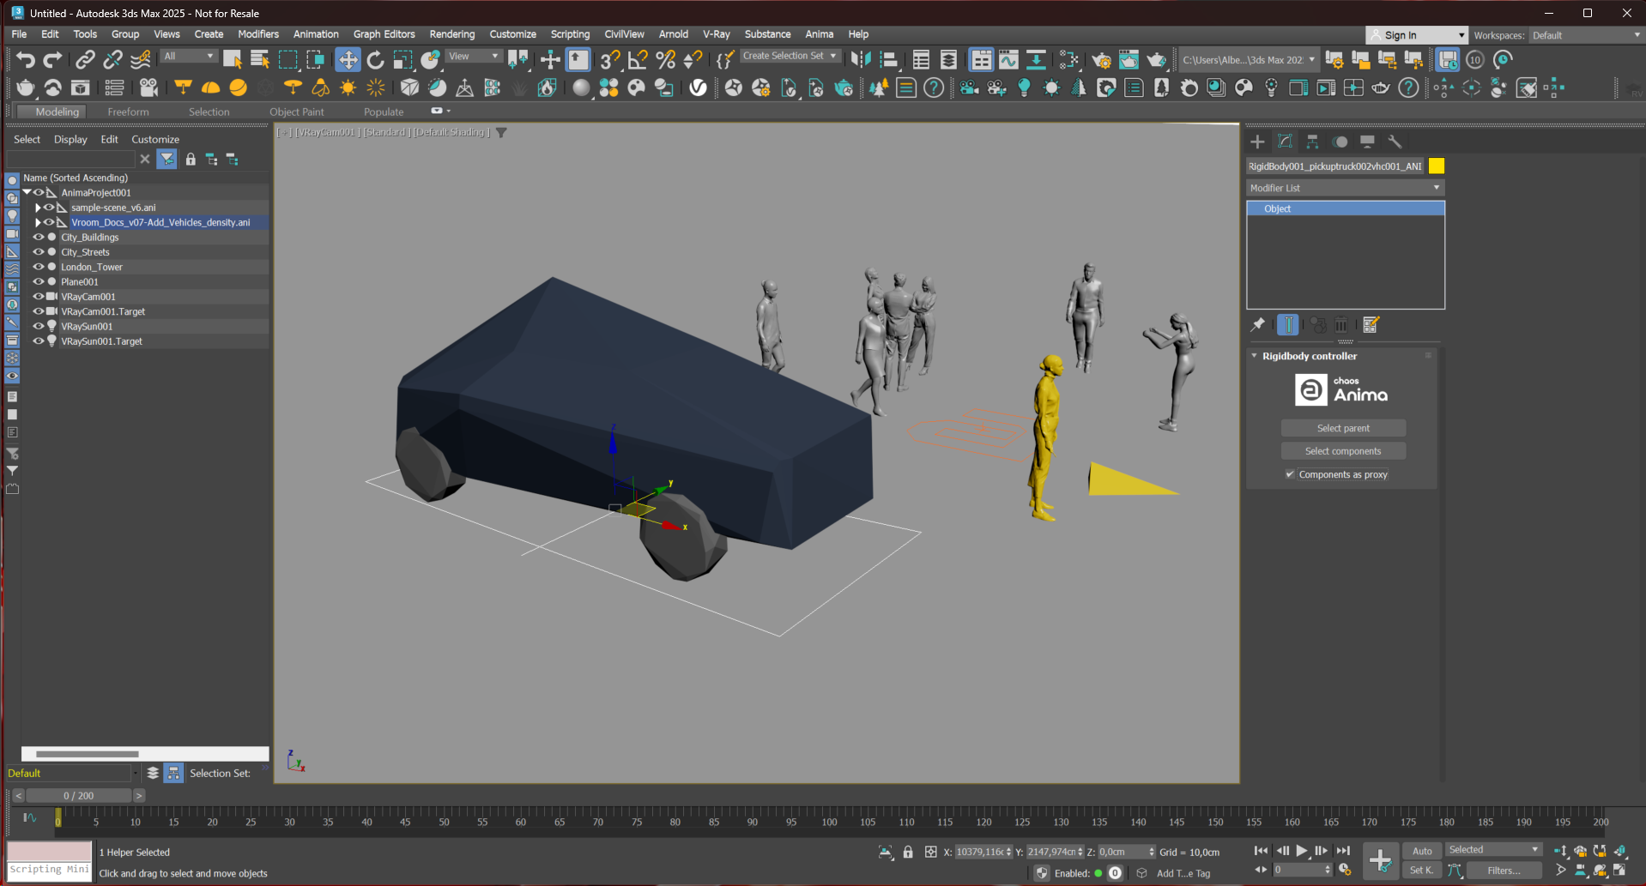Activate the Select and Move tool
This screenshot has width=1646, height=886.
tap(348, 59)
